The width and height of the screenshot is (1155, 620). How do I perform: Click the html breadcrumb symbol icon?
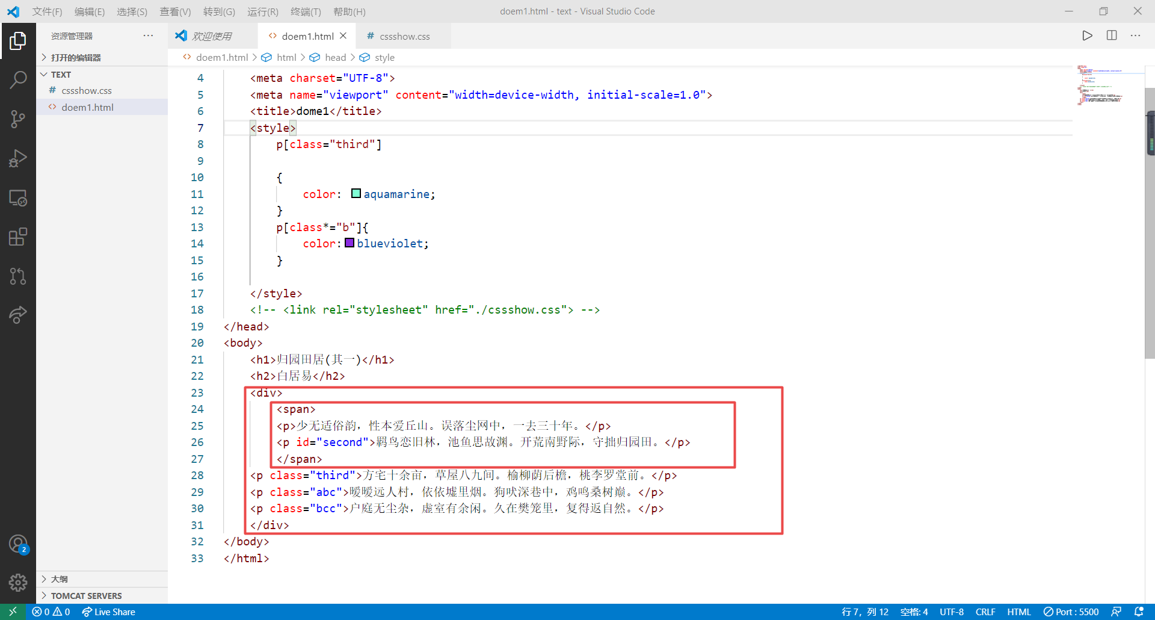[266, 57]
